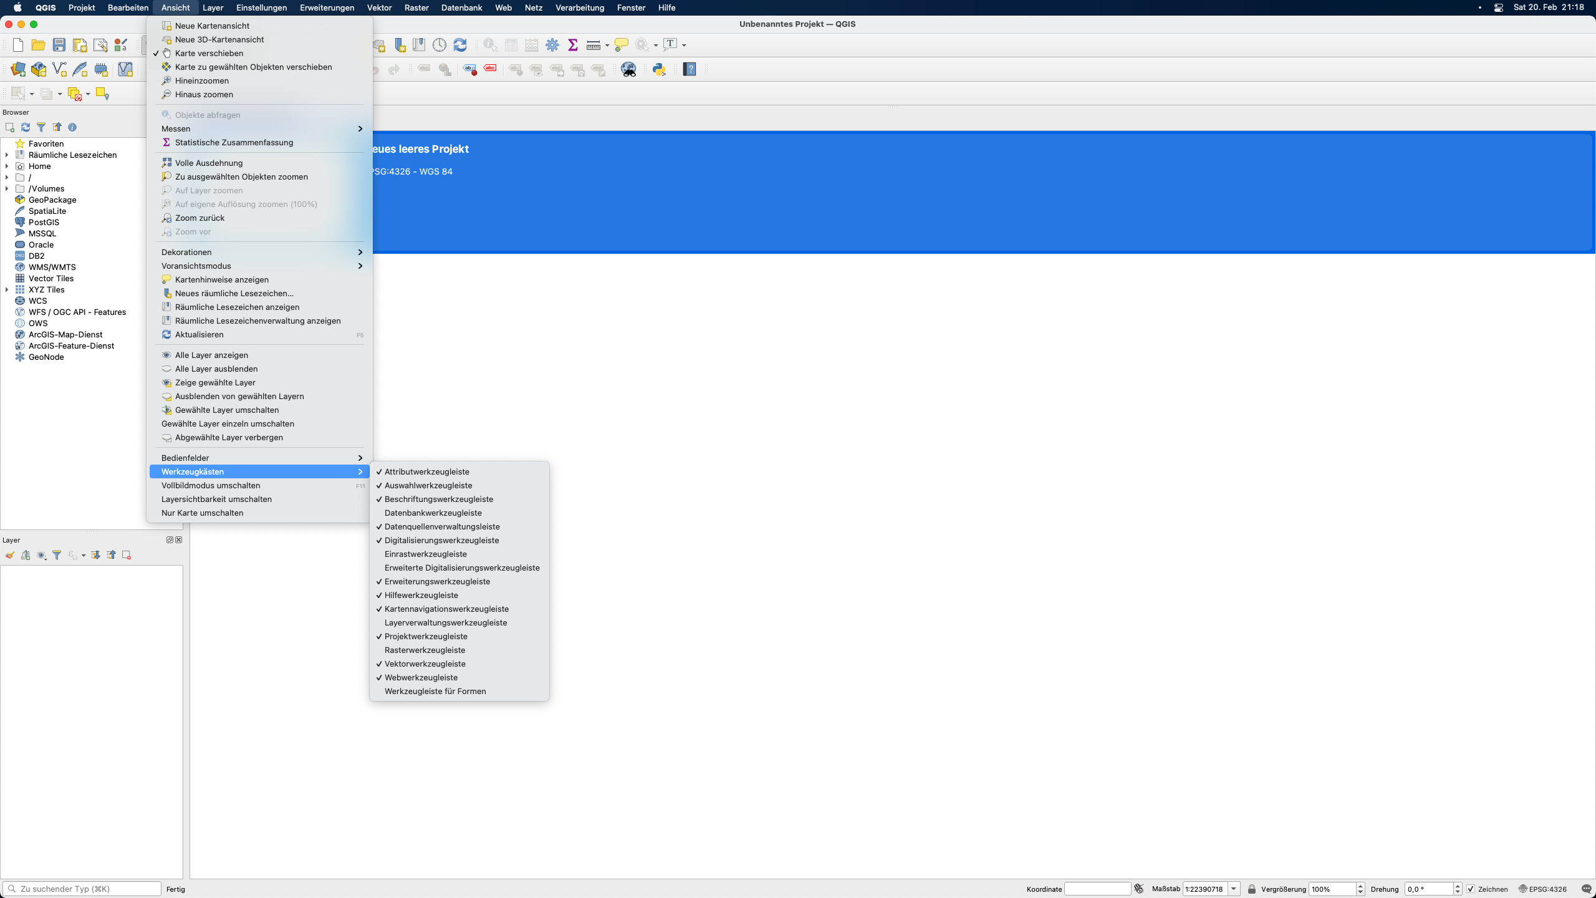Enable Werkzeugleiste für Formen
Screen dimensions: 1596x898
435,691
